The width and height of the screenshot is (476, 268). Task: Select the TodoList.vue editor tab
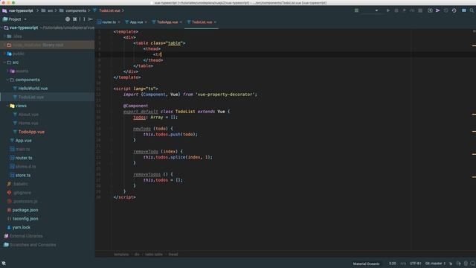pos(202,22)
